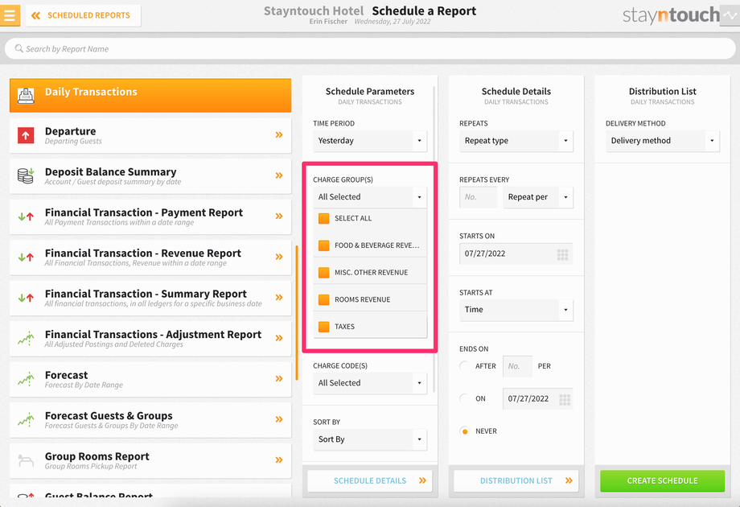Open Financial Transaction - Revenue Report
This screenshot has height=507, width=740.
tap(150, 258)
